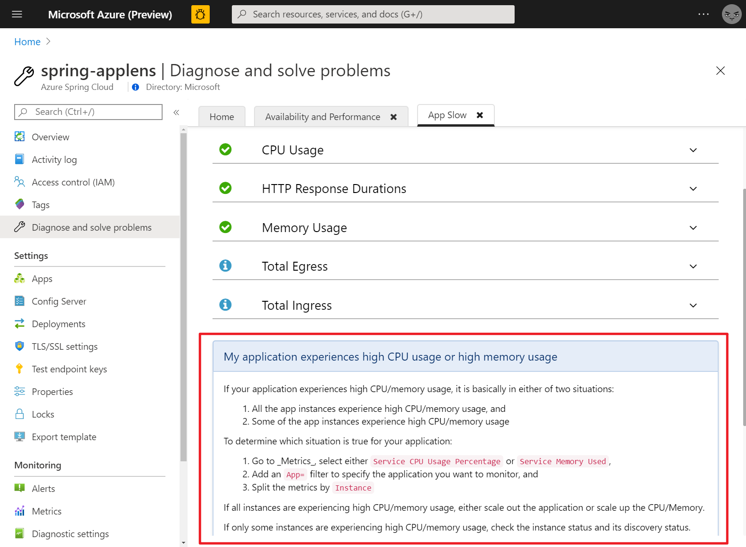The width and height of the screenshot is (746, 547).
Task: Click the sidebar Search (Ctrl+/) field
Action: coord(88,112)
